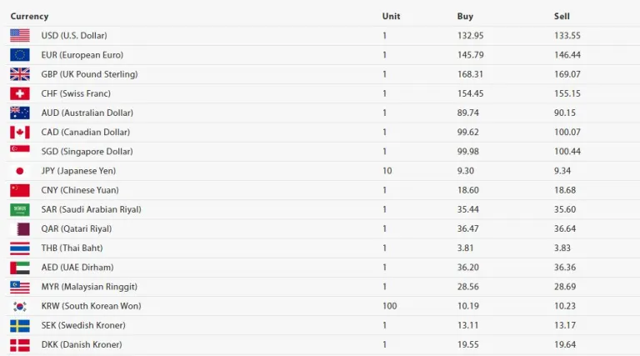Viewport: 640px width, 356px height.
Task: Click the Swiss flag icon
Action: [x=20, y=93]
